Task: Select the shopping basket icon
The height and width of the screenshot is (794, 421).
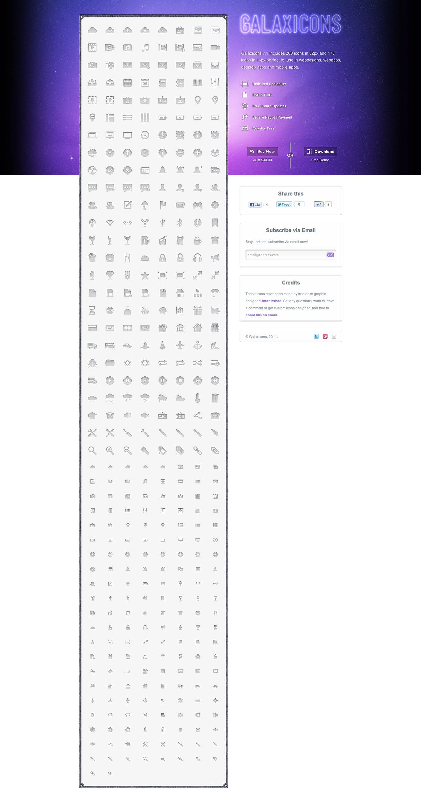Action: 145,310
